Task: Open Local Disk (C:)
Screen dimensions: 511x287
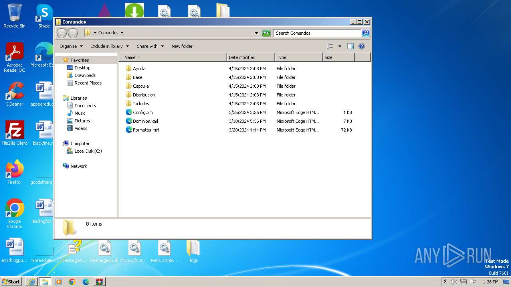Action: pos(88,151)
